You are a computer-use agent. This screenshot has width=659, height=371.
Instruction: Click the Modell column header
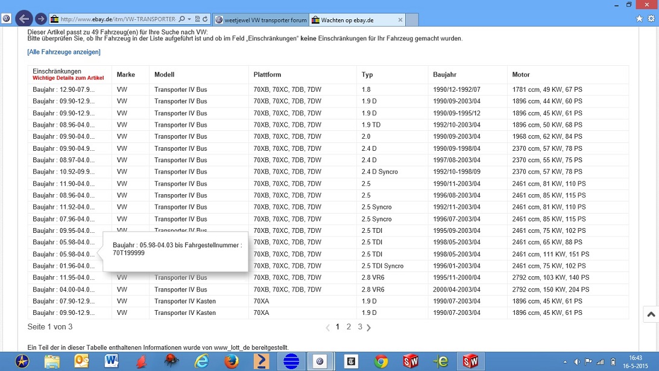[x=164, y=74]
